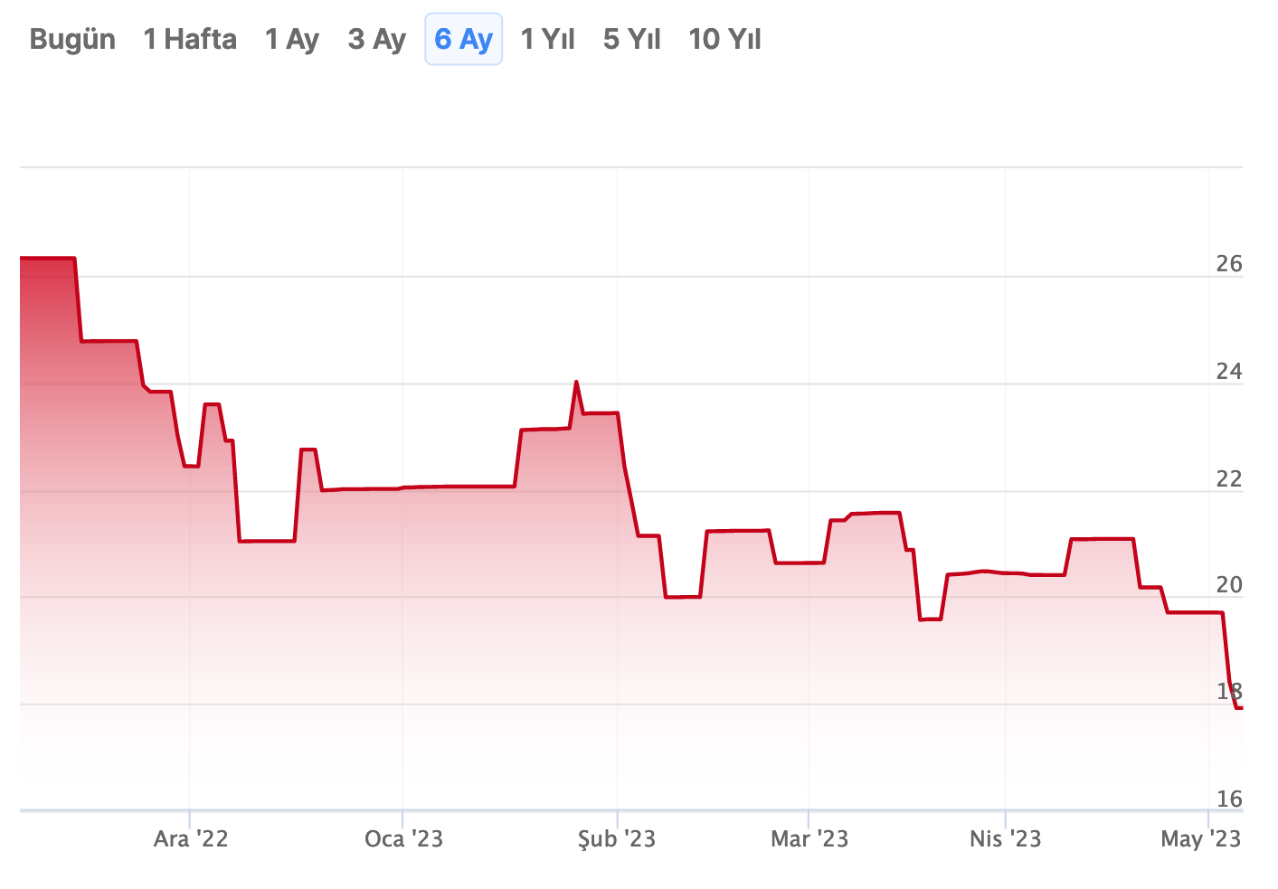The width and height of the screenshot is (1278, 889).
Task: Click the Ara '22 axis label
Action: point(191,839)
